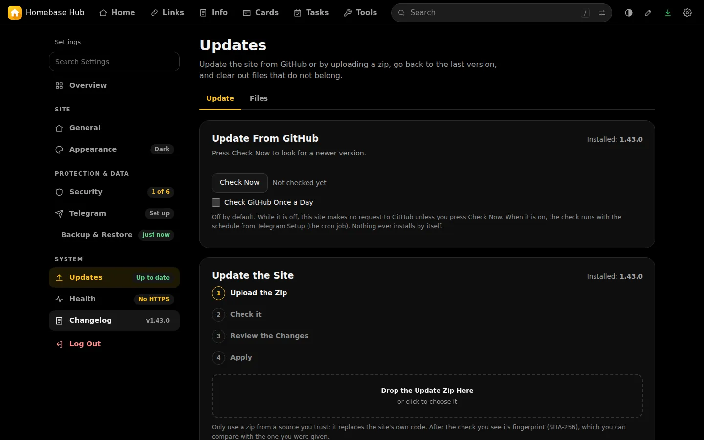Open Backup & Restore settings

pos(114,235)
